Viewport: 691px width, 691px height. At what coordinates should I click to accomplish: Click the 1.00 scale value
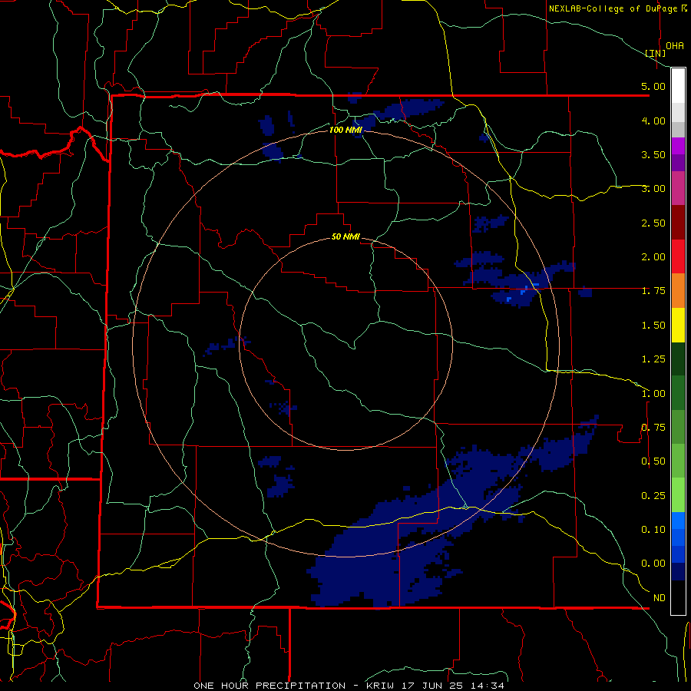click(x=653, y=394)
